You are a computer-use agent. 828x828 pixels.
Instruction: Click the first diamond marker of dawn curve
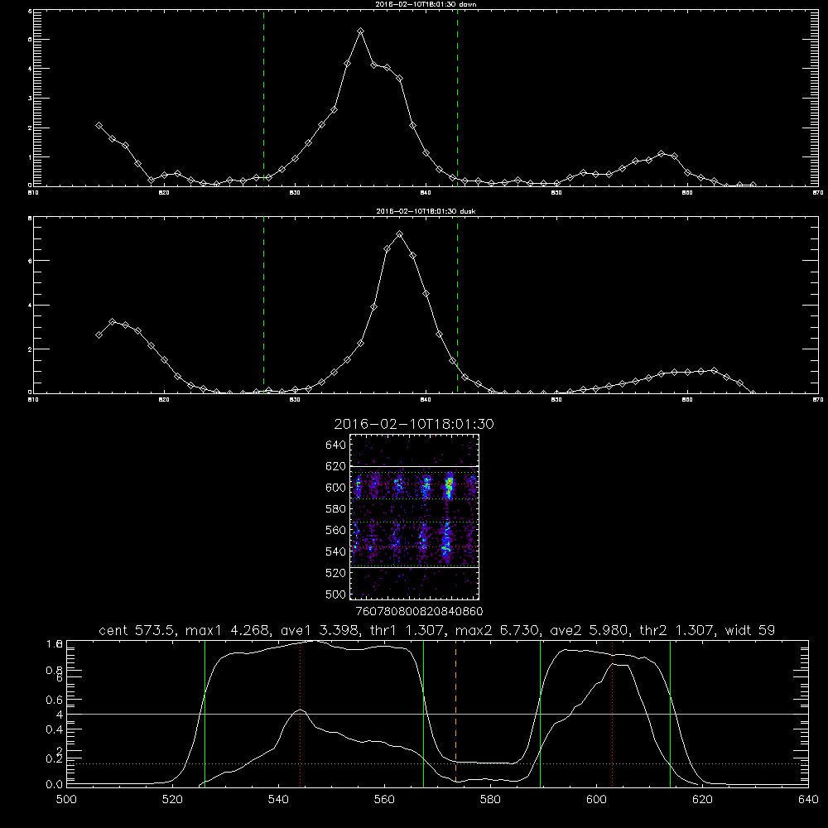(x=99, y=126)
